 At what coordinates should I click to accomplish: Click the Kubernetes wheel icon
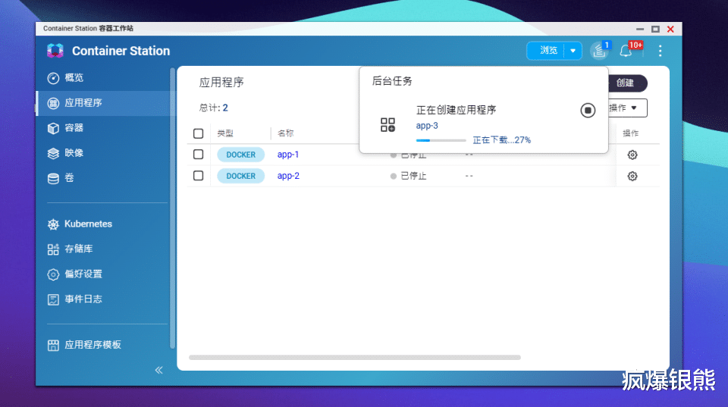(x=53, y=224)
